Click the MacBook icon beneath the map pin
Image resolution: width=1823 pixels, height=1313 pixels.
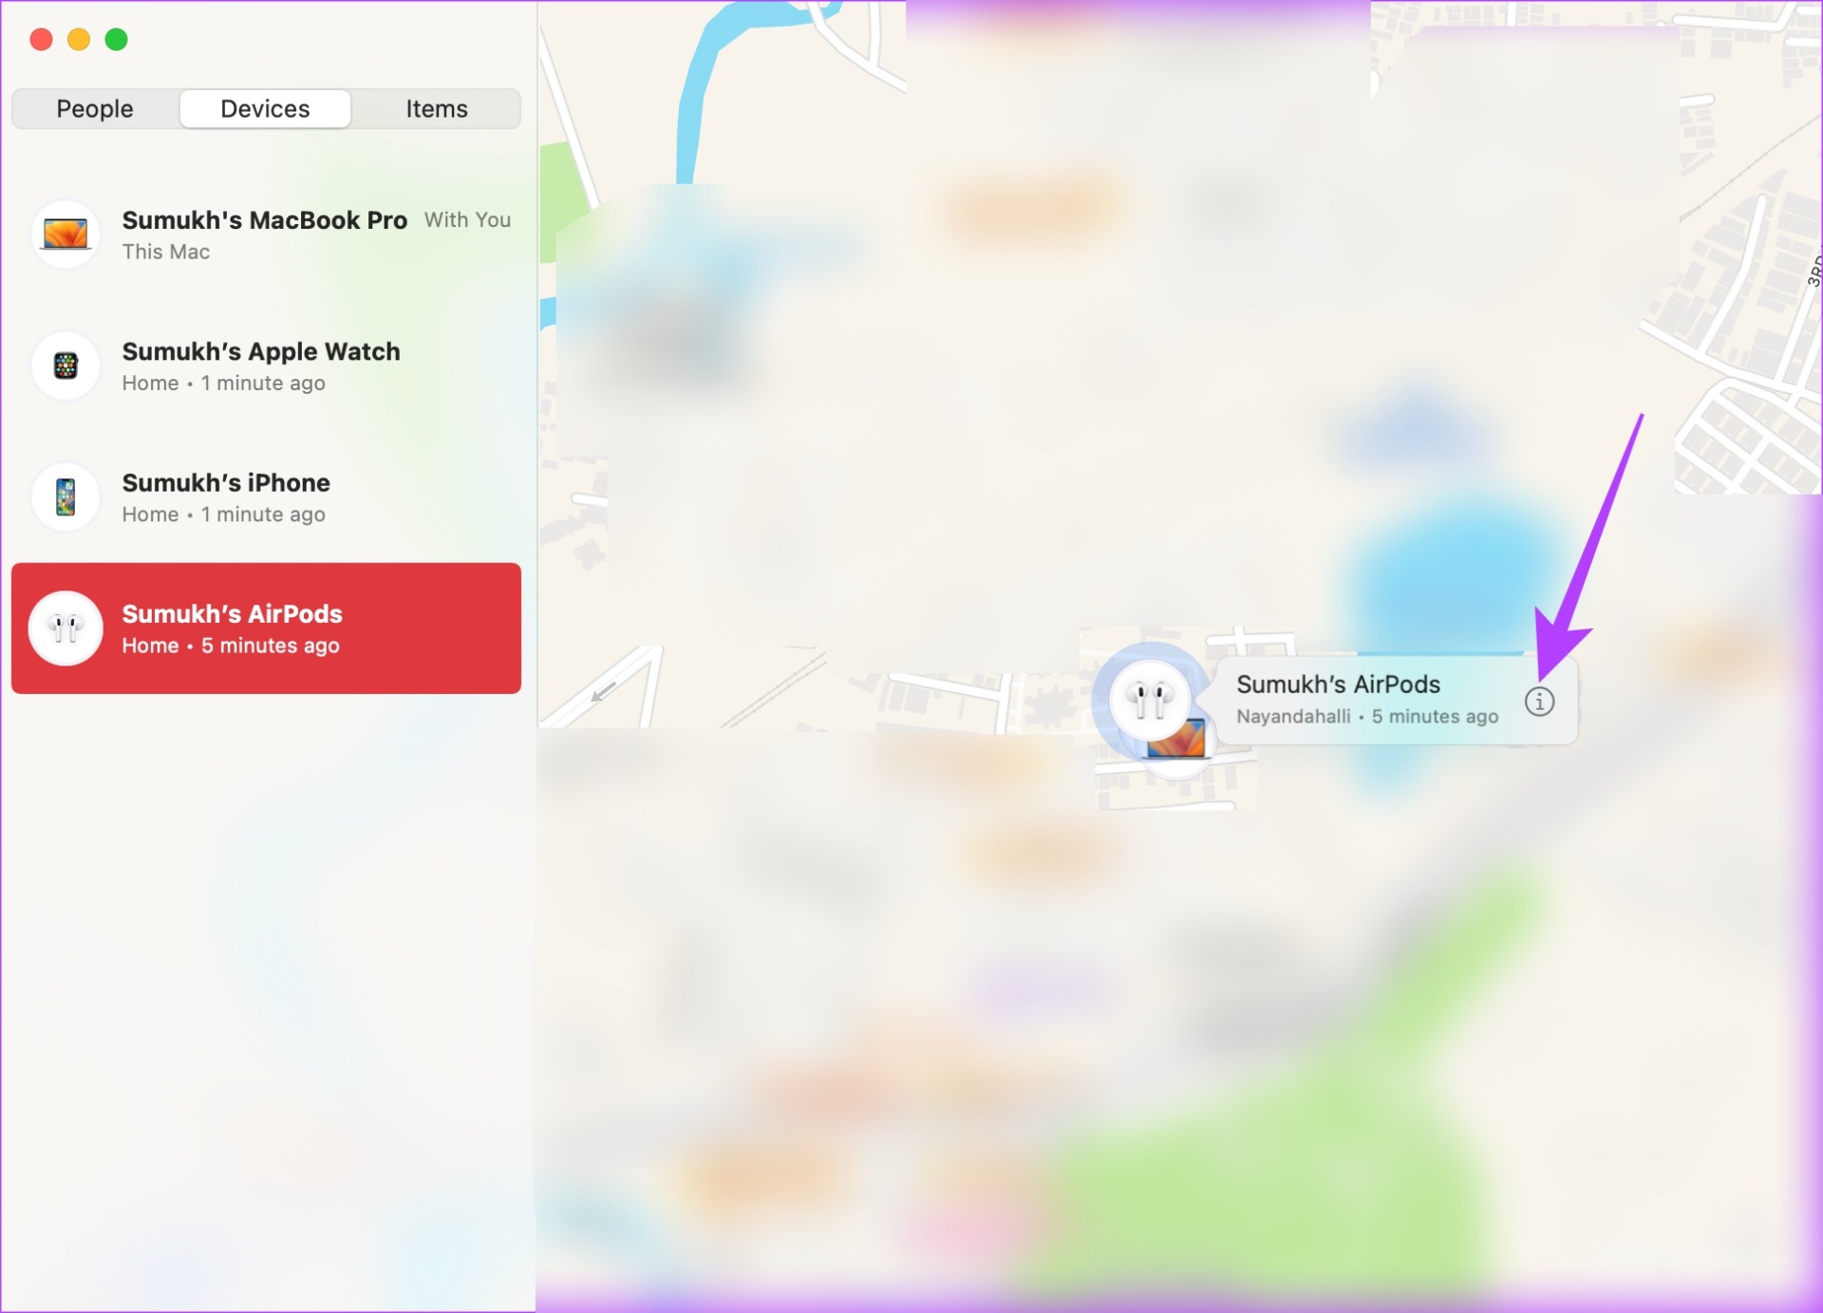coord(1177,741)
